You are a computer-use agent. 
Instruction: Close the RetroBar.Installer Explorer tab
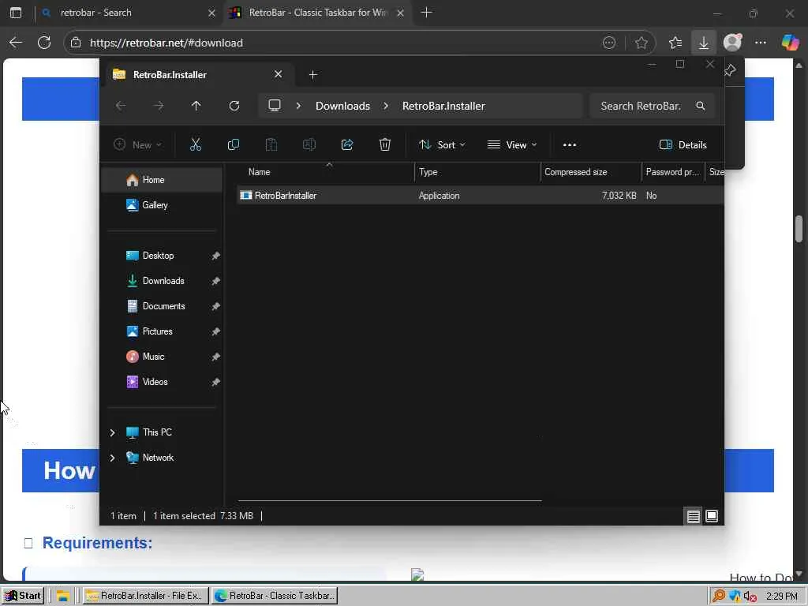pos(279,74)
